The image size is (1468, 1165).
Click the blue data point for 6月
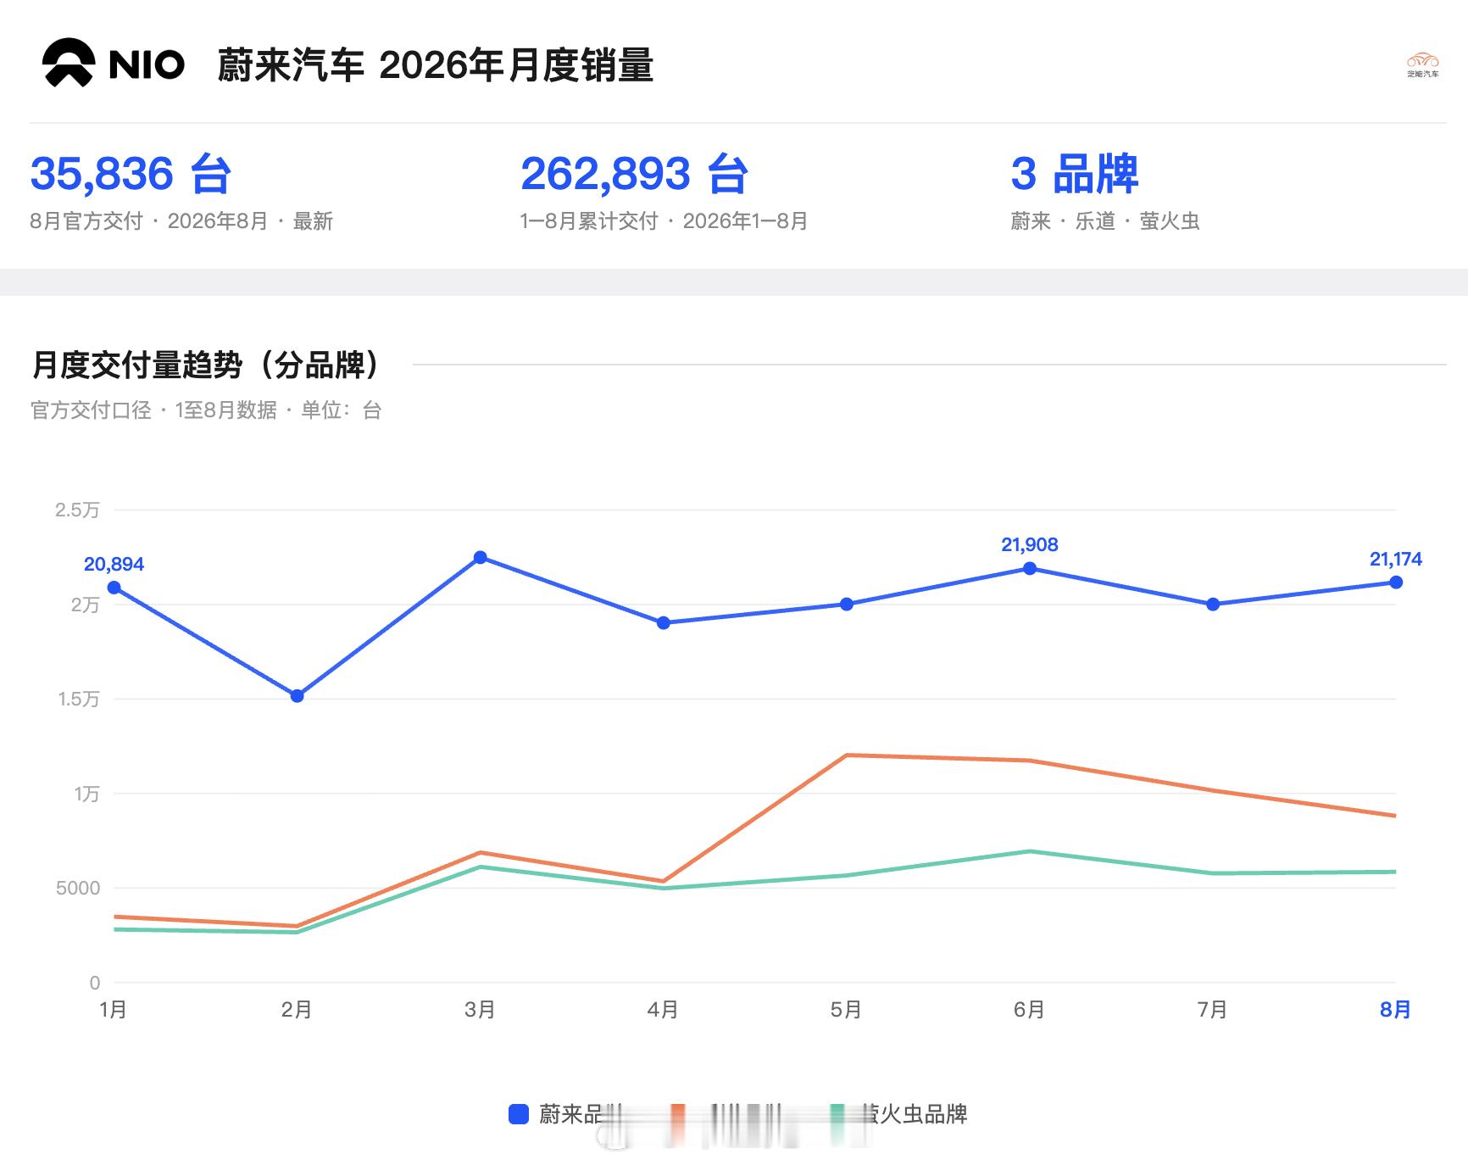[1030, 568]
